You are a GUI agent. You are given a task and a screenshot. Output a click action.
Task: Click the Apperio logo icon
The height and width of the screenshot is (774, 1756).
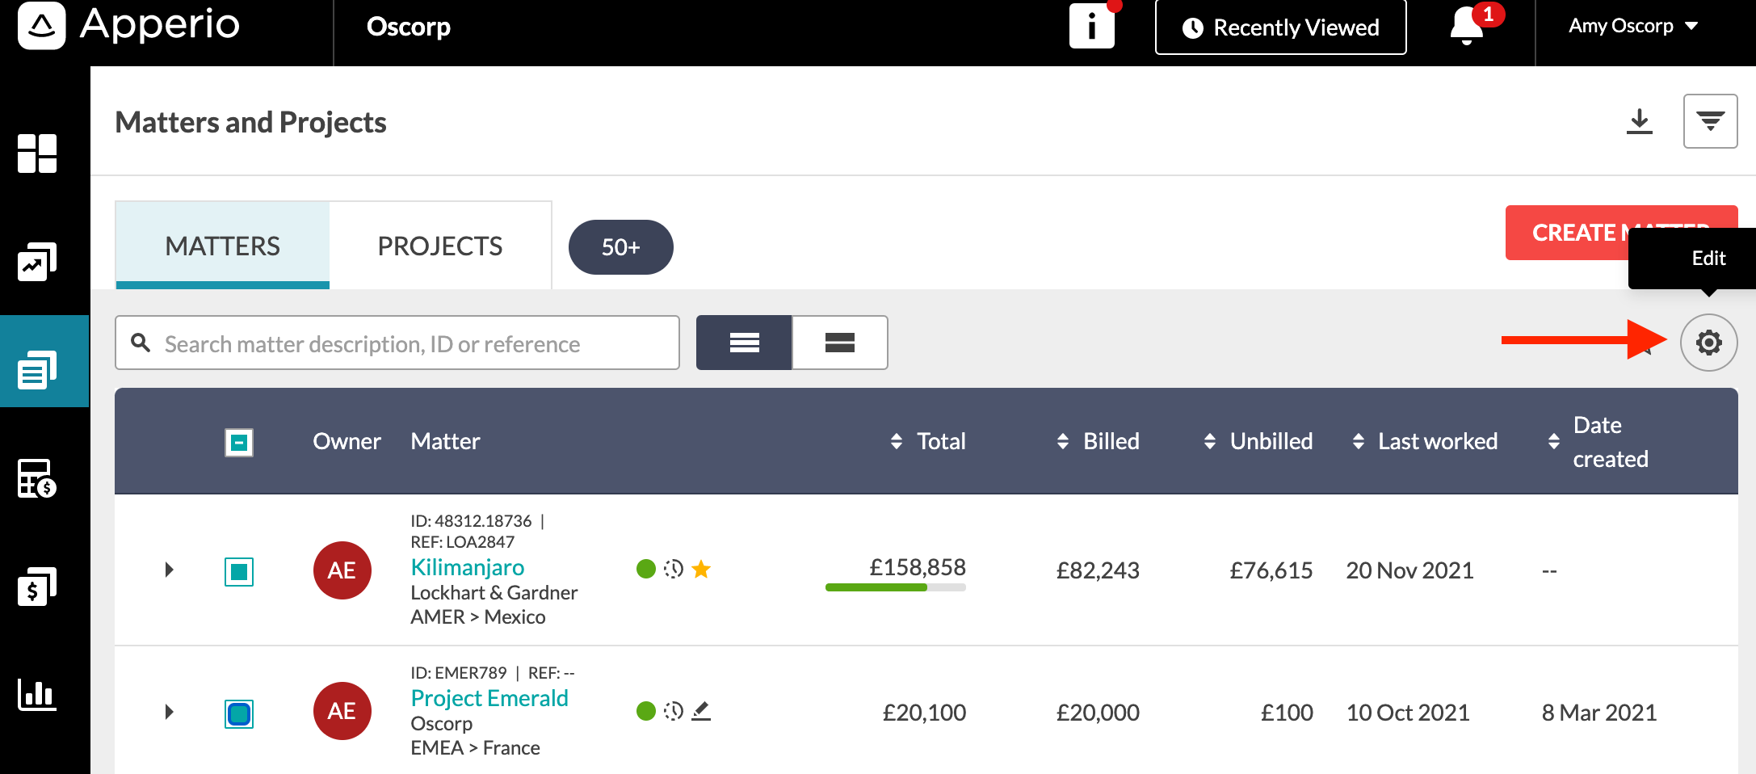[x=42, y=26]
